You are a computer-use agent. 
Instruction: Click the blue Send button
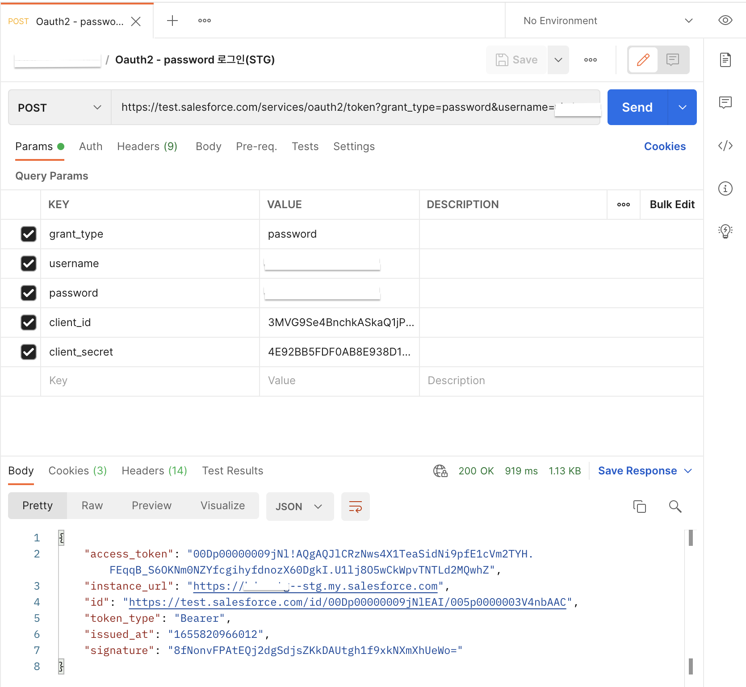[637, 107]
